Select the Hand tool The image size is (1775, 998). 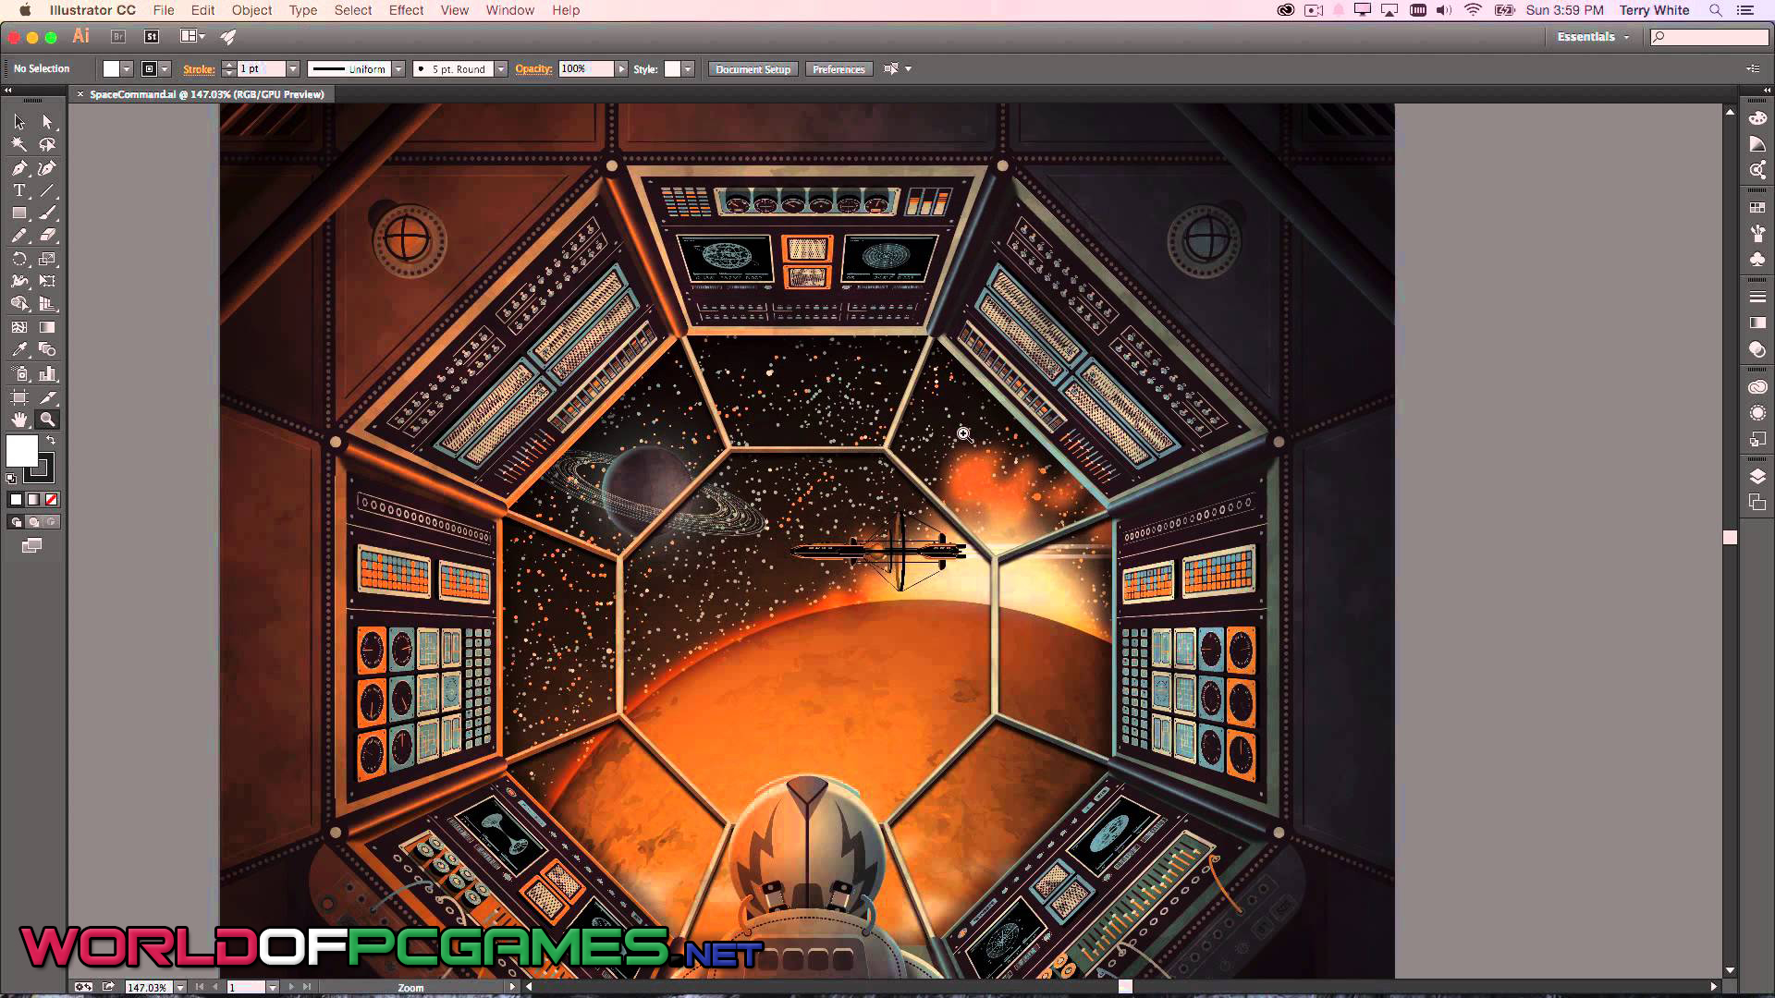coord(19,420)
